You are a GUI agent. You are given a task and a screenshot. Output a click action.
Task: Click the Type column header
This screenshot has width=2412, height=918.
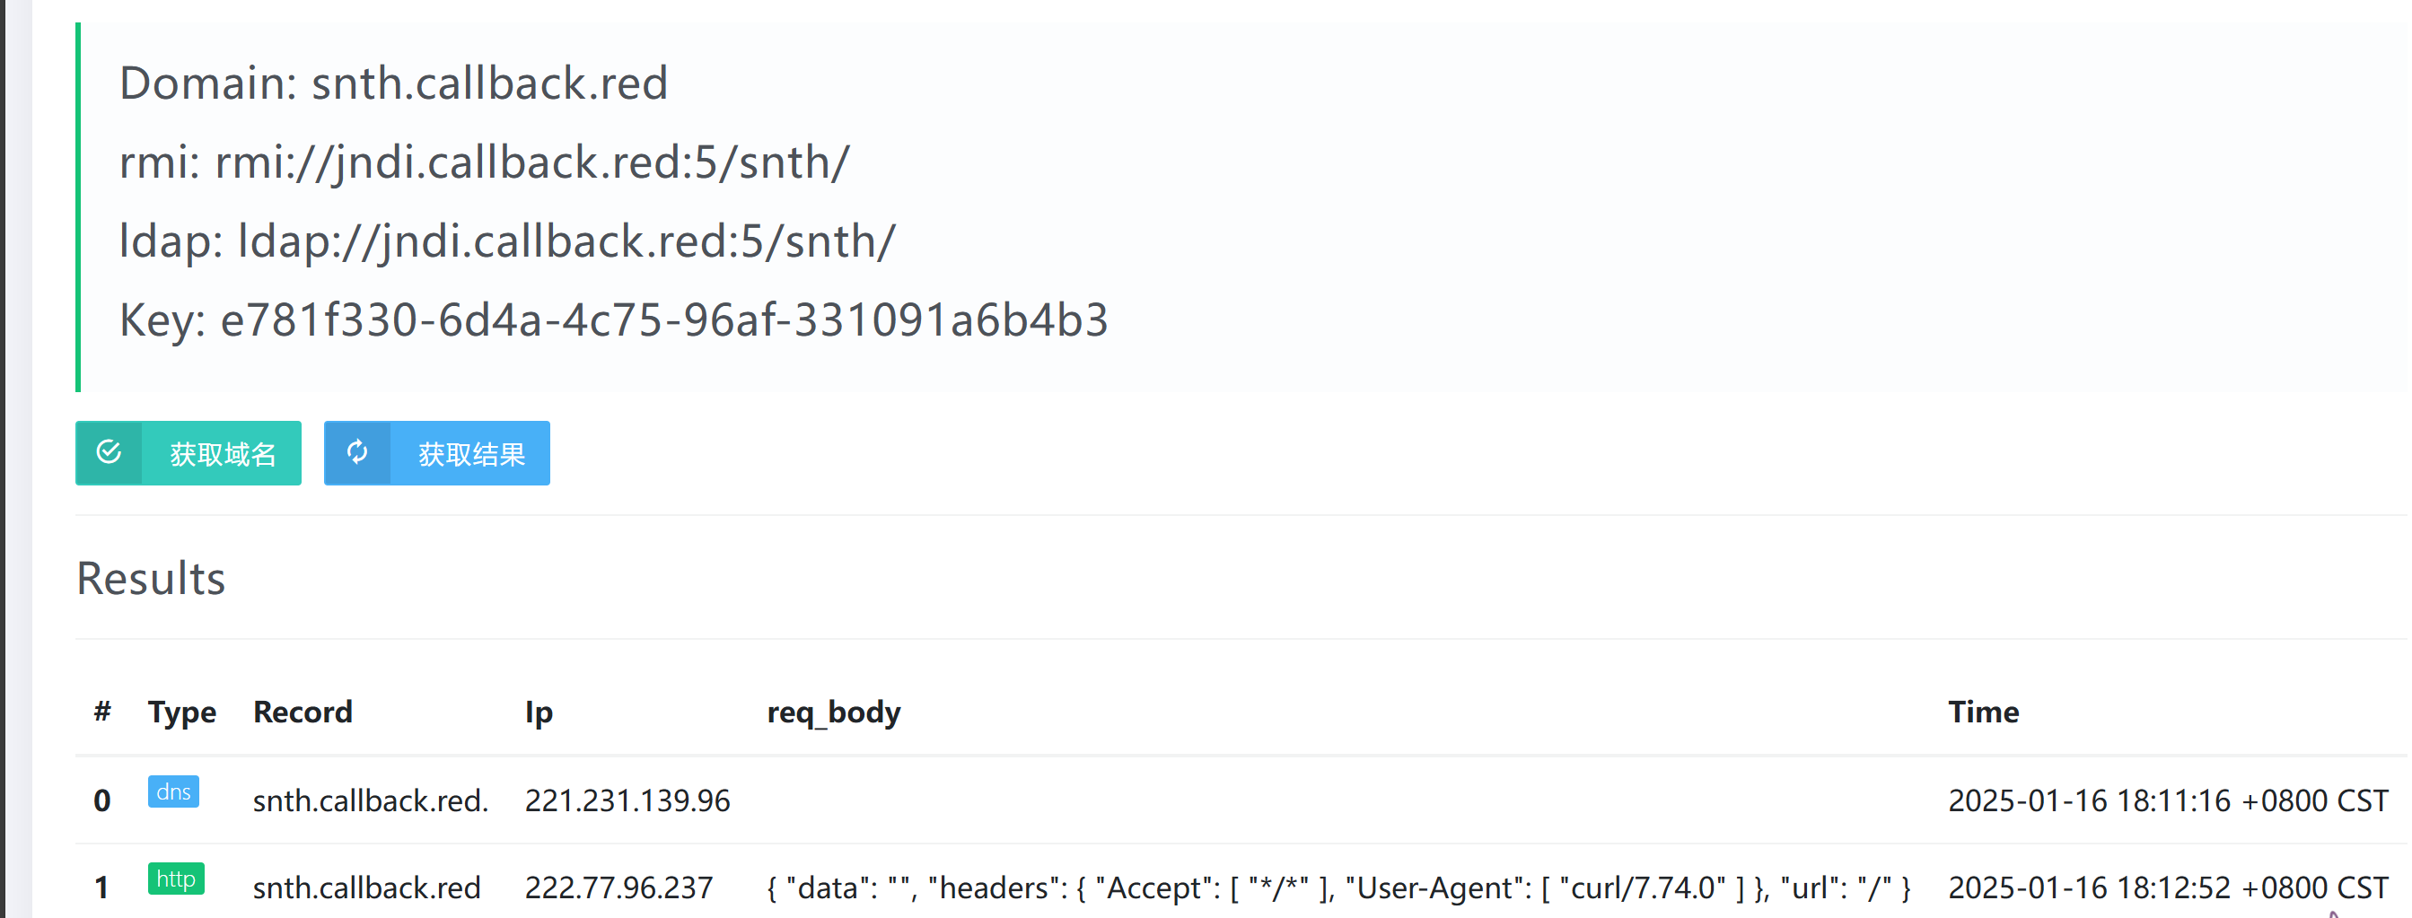pyautogui.click(x=181, y=713)
